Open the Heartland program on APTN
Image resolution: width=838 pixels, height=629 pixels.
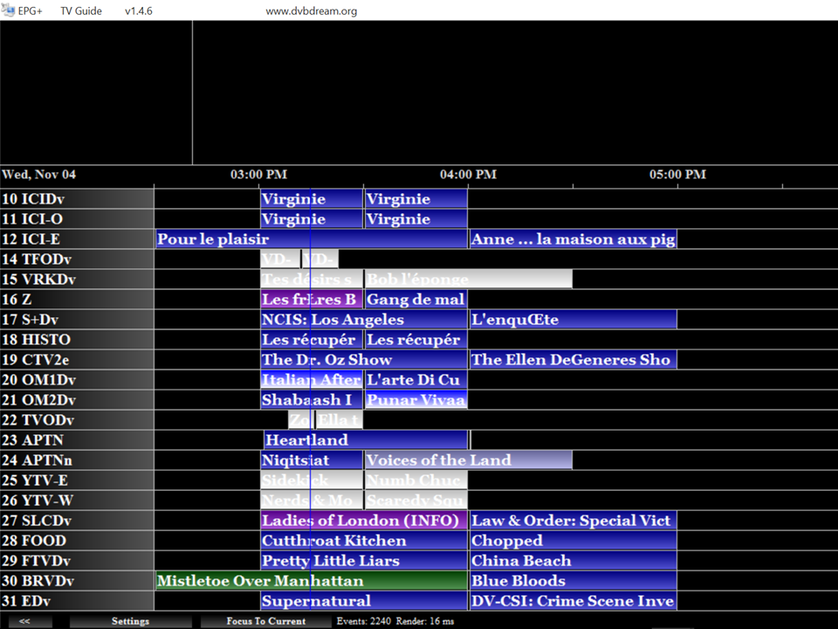click(x=366, y=440)
